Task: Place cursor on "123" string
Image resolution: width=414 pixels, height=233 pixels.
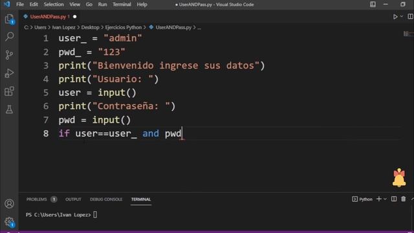Action: pos(111,52)
